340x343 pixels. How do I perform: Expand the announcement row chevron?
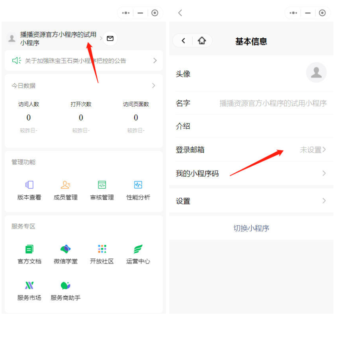click(x=155, y=60)
